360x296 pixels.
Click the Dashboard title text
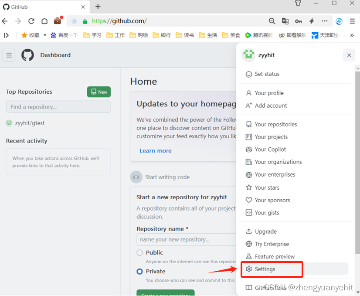pyautogui.click(x=55, y=55)
